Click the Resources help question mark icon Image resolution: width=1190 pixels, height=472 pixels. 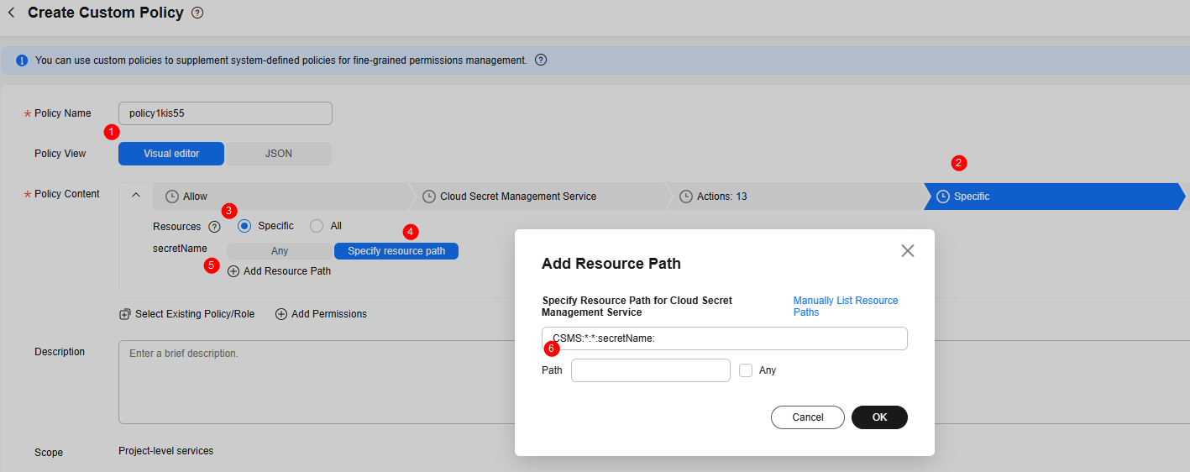coord(214,227)
